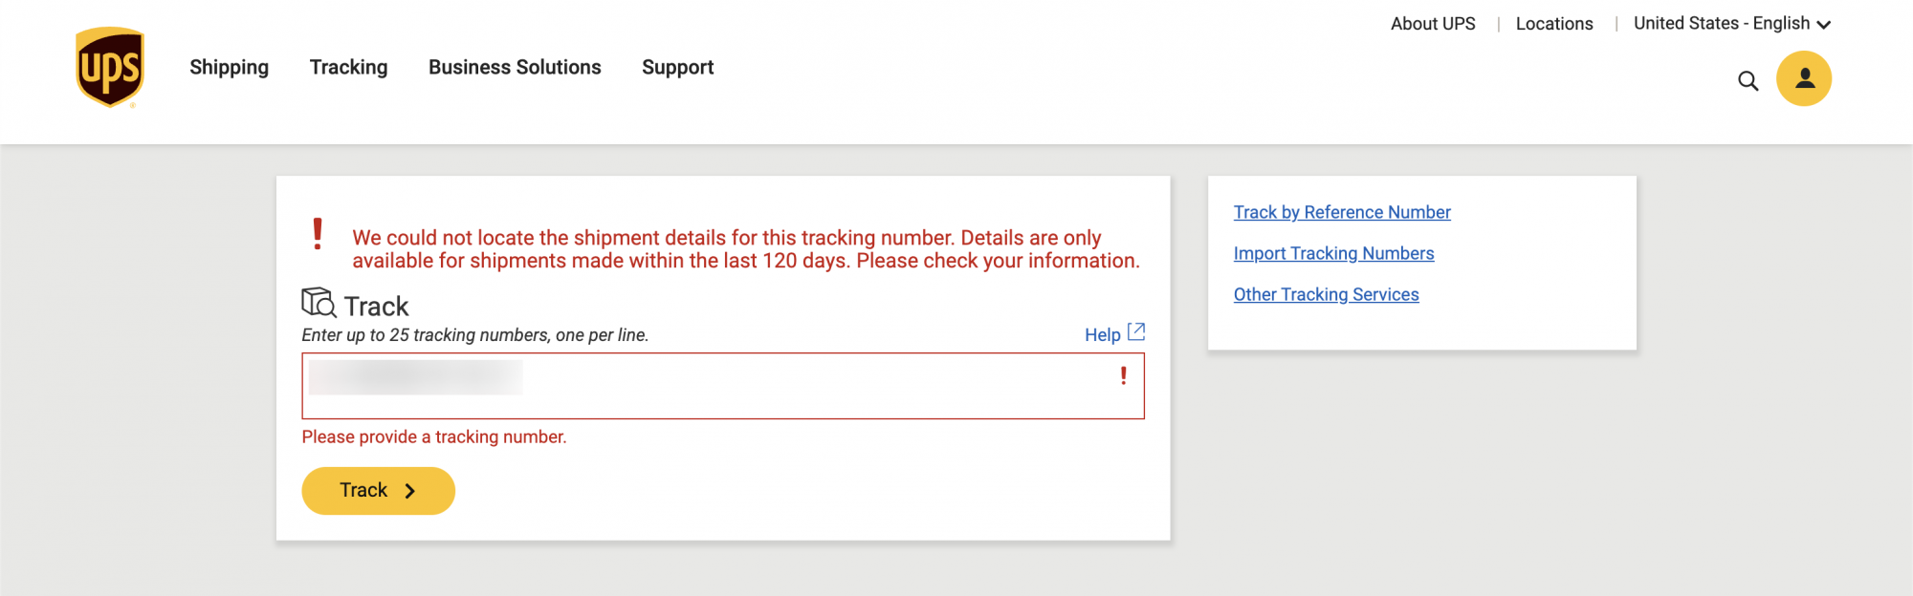Click the About UPS link
The image size is (1913, 596).
(x=1433, y=24)
